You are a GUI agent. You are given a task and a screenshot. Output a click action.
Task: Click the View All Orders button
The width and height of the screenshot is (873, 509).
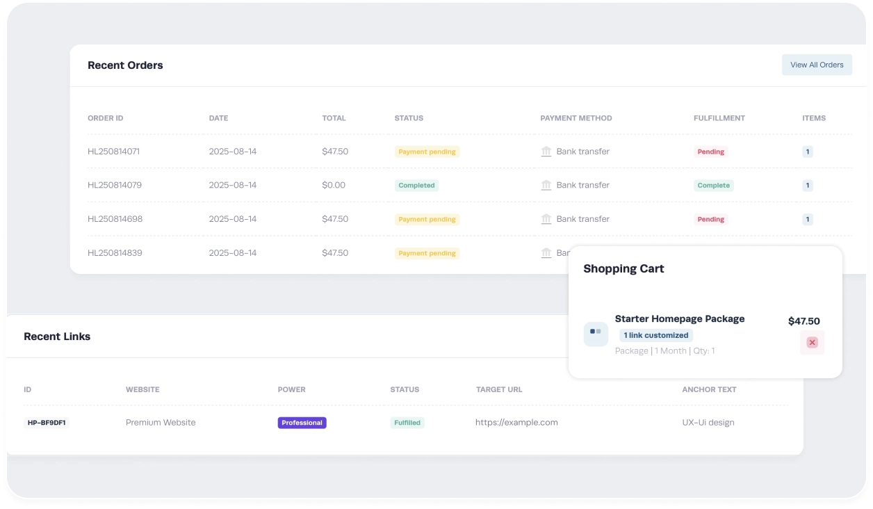click(x=817, y=65)
